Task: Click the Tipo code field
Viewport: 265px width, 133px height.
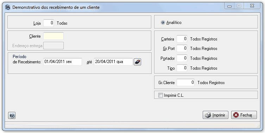Action: coord(182,68)
